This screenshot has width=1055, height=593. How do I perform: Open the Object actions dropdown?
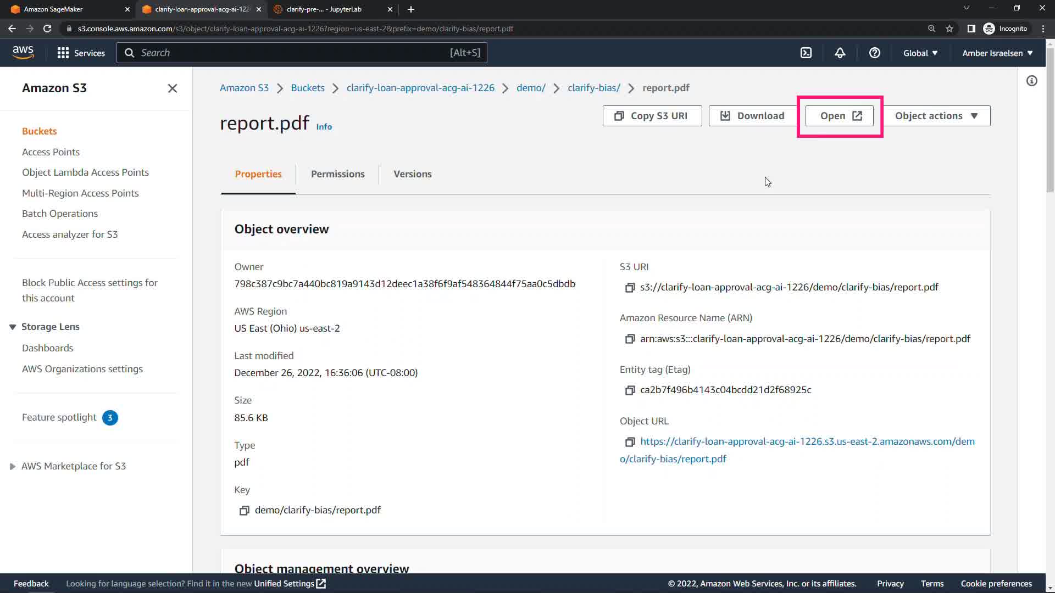[x=936, y=116]
